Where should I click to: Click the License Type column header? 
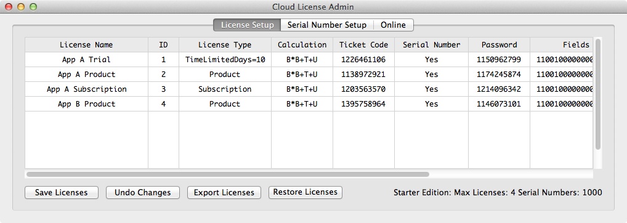point(225,45)
